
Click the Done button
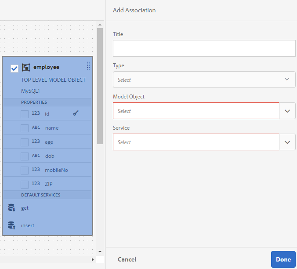tap(283, 259)
